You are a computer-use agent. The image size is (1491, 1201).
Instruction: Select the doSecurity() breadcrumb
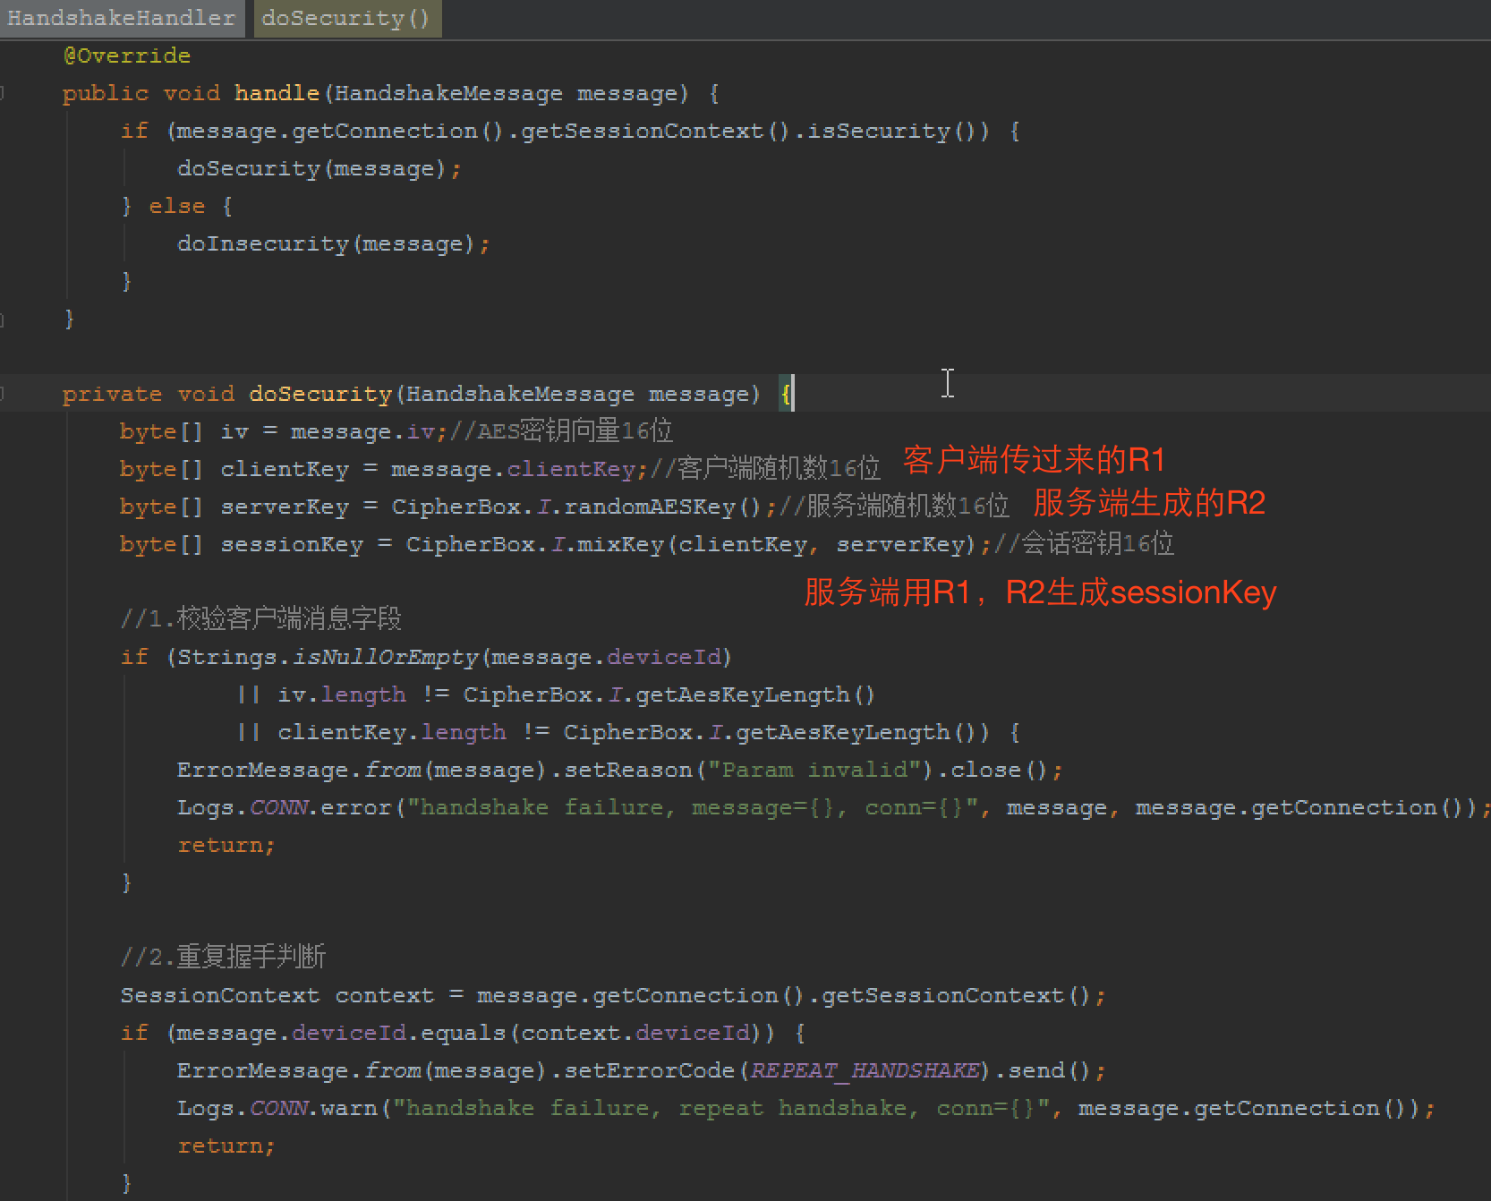pos(346,18)
